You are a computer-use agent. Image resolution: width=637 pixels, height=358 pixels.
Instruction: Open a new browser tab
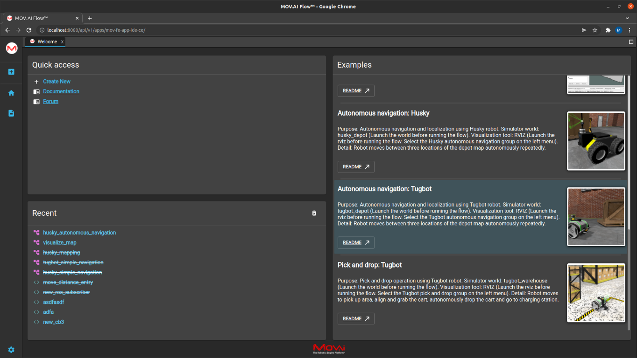[90, 18]
